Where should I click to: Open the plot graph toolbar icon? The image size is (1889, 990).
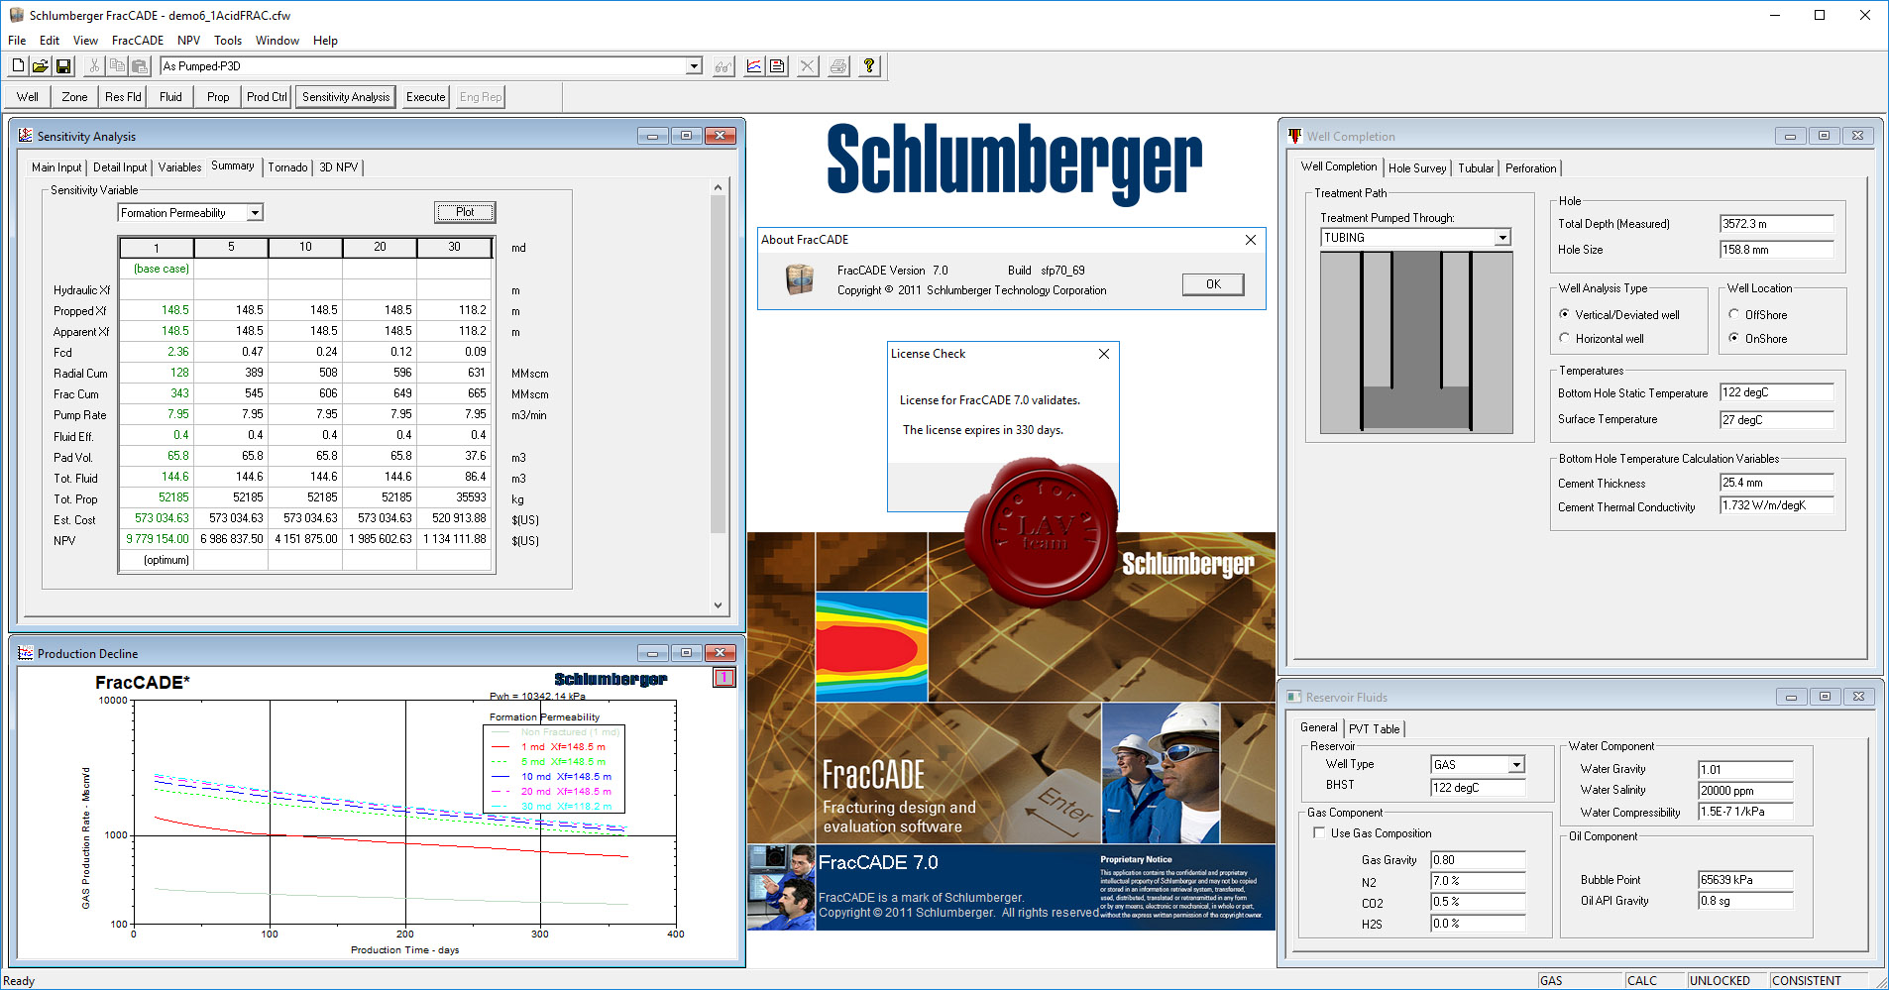coord(754,66)
